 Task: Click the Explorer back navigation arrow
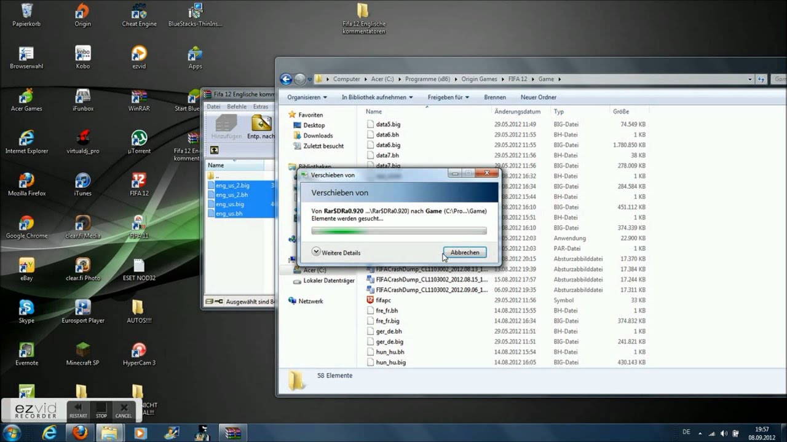tap(286, 79)
